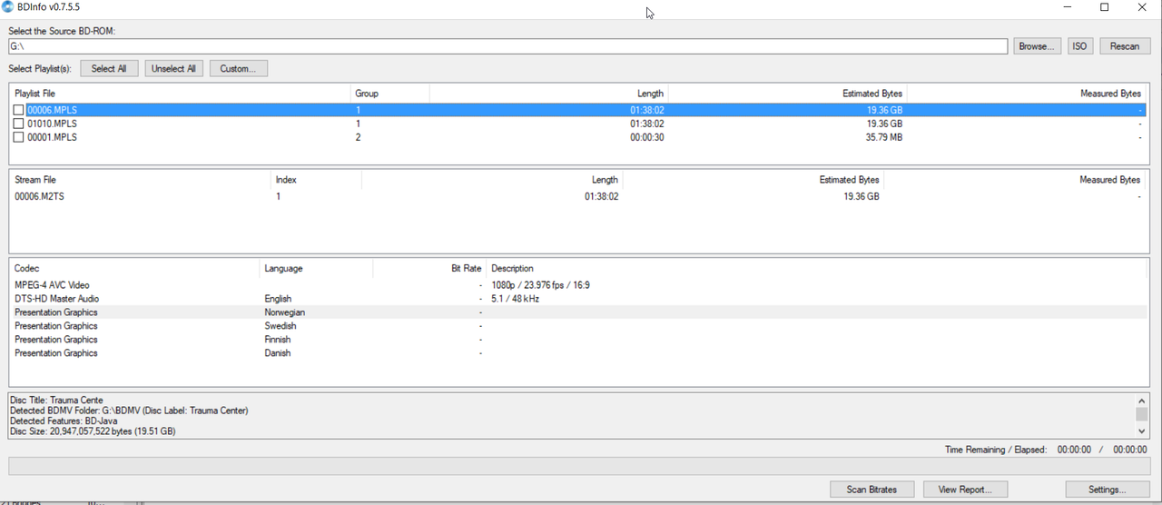Open View Report...
Viewport: 1162px width, 505px height.
965,490
